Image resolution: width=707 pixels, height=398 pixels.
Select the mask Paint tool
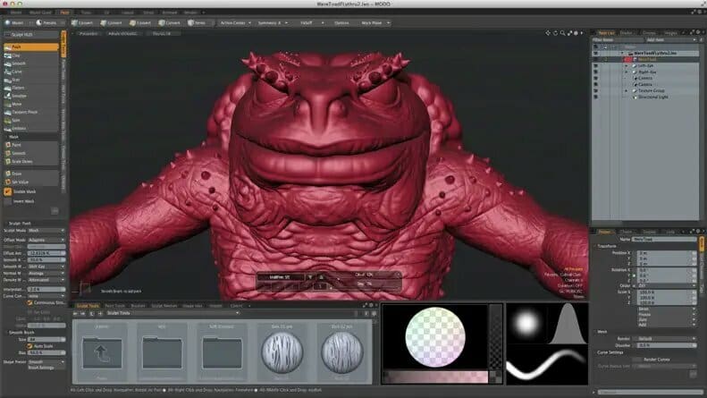coord(30,145)
